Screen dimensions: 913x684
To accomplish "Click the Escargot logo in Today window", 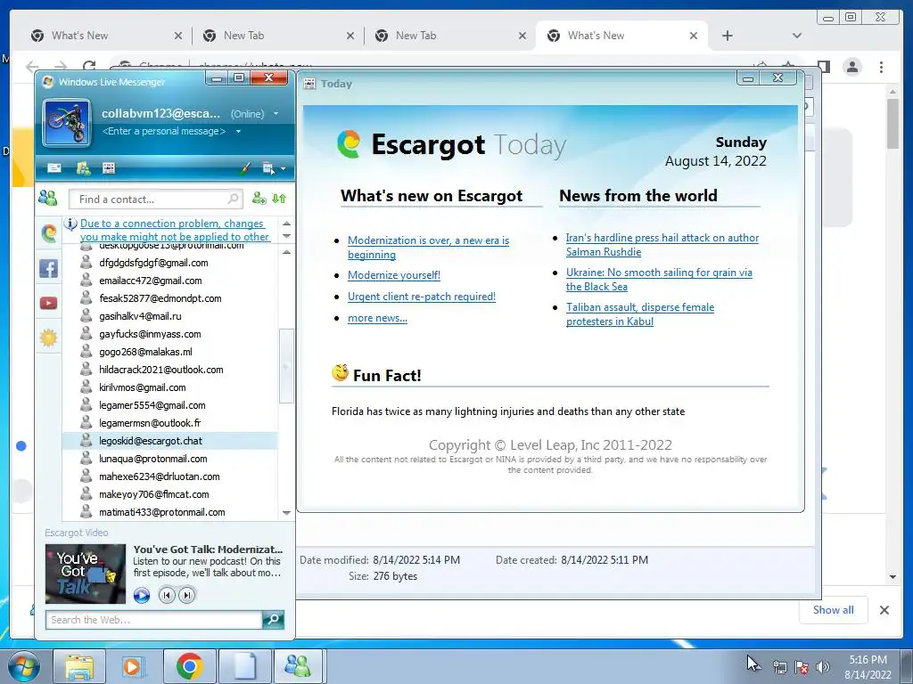I will pos(349,144).
